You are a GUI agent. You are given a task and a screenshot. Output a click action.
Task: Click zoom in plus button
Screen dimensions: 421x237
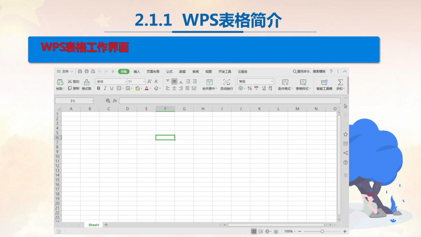345,231
